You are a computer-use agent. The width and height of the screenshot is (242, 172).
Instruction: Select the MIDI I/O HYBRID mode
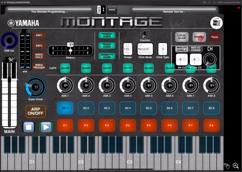point(196,49)
